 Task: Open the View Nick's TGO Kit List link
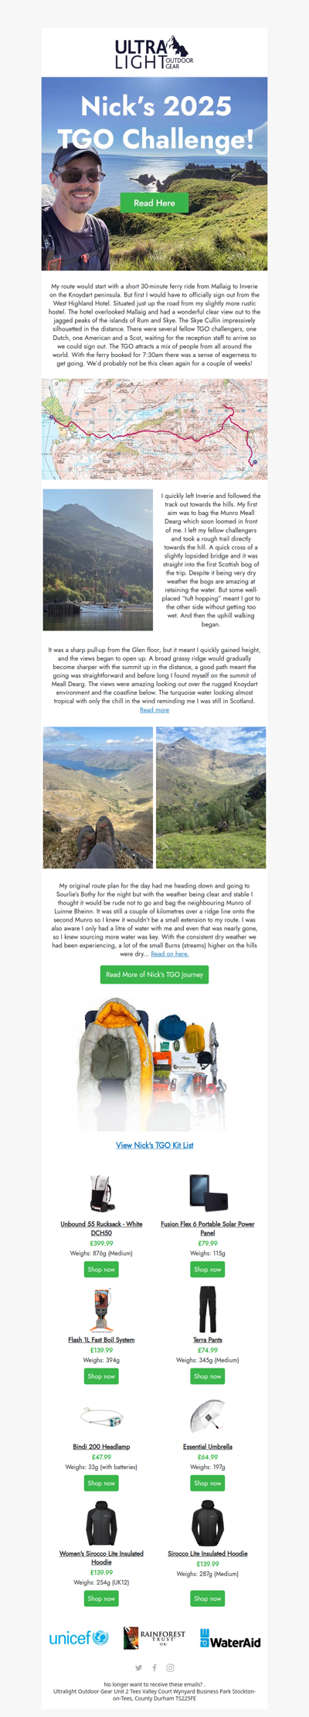[x=154, y=1145]
